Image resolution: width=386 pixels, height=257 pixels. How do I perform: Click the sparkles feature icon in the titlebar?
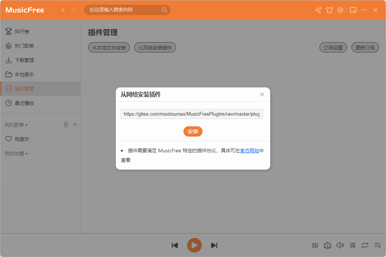318,10
